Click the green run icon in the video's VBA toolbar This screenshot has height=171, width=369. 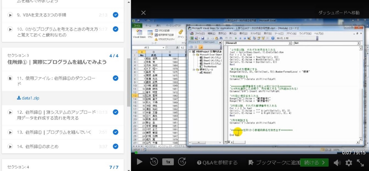[x=236, y=38]
